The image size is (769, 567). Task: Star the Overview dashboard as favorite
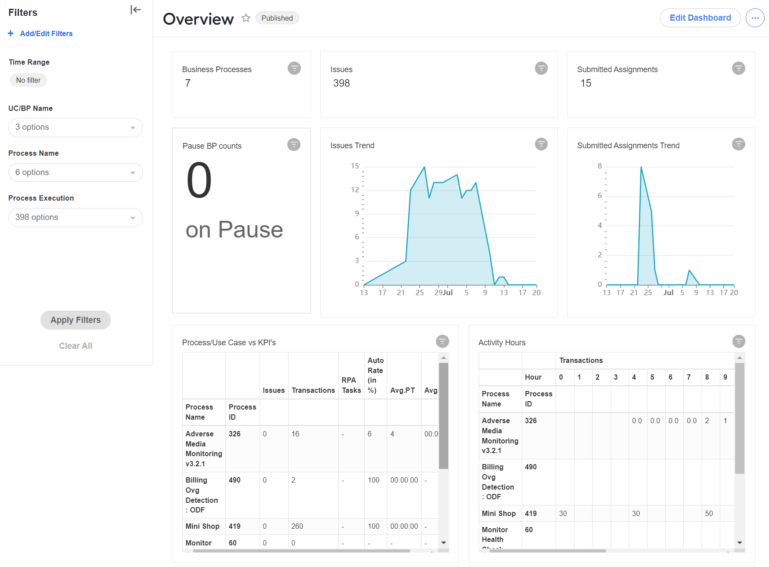pyautogui.click(x=246, y=18)
